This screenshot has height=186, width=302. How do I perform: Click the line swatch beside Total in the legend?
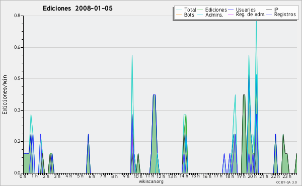tap(179, 10)
